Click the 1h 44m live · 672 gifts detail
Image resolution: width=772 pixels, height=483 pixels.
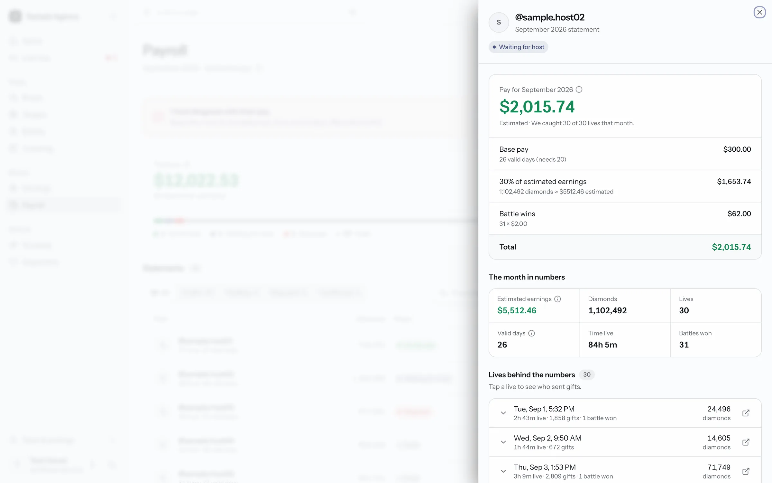coord(544,447)
